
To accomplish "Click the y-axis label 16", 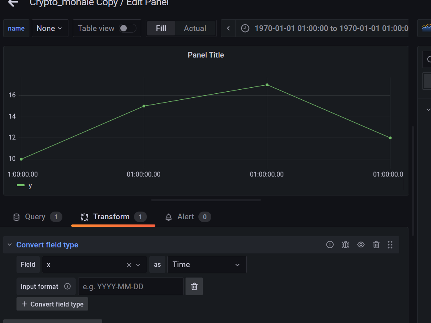I will tap(12, 95).
